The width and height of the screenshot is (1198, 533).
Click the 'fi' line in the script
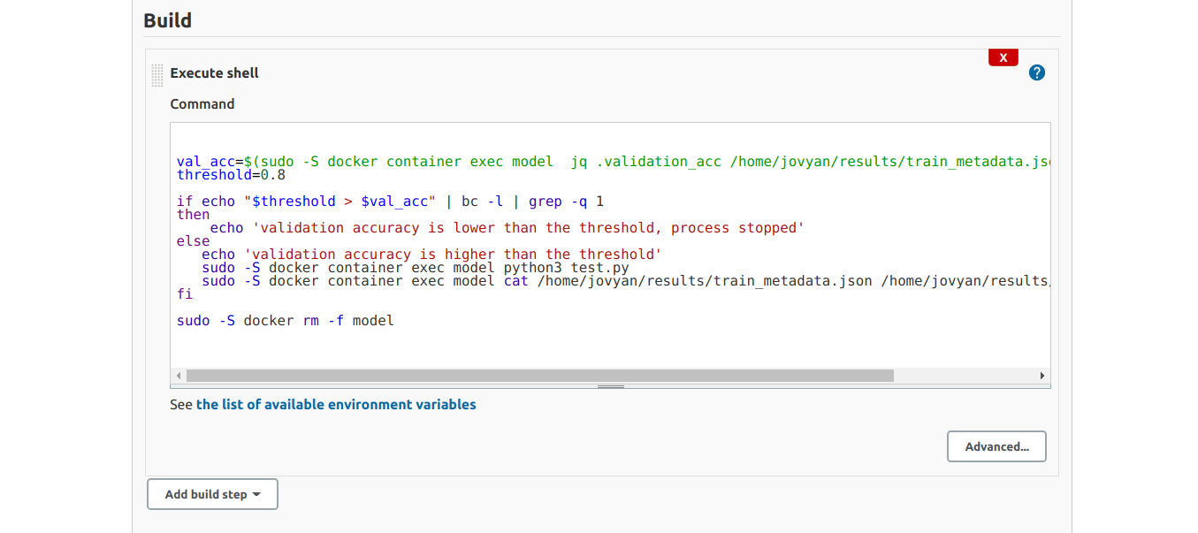[x=185, y=293]
